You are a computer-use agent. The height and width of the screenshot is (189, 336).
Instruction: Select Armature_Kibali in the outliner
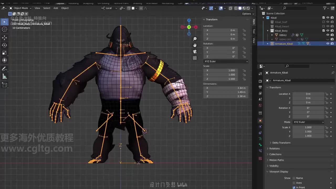point(283,44)
